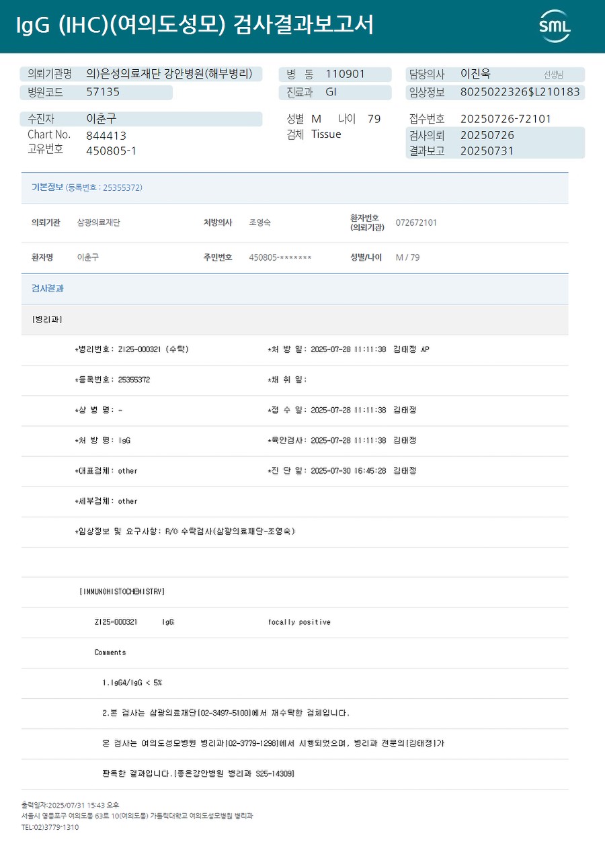Click the print date '출력일자:2025/07/31 15:43 오후'
Viewport: 605px width, 854px height.
point(70,805)
